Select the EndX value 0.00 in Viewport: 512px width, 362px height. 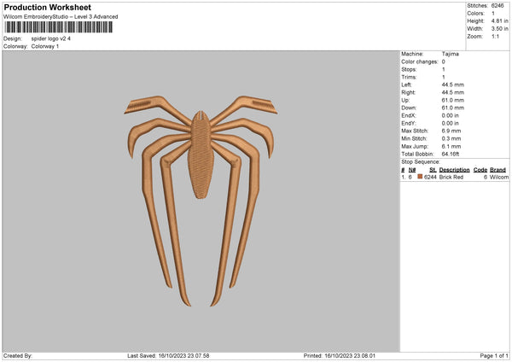[x=451, y=115]
